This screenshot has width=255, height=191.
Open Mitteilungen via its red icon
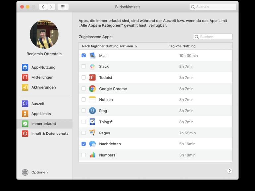point(25,77)
